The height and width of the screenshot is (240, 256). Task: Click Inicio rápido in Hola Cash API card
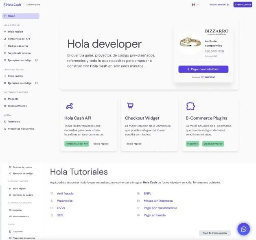101,144
